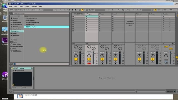This screenshot has width=178, height=100.
Task: Select the WAVESTATION plug-in entry
Action: point(34,22)
